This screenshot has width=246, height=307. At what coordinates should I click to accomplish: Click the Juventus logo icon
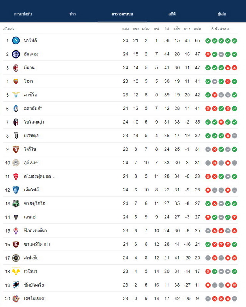(x=16, y=136)
